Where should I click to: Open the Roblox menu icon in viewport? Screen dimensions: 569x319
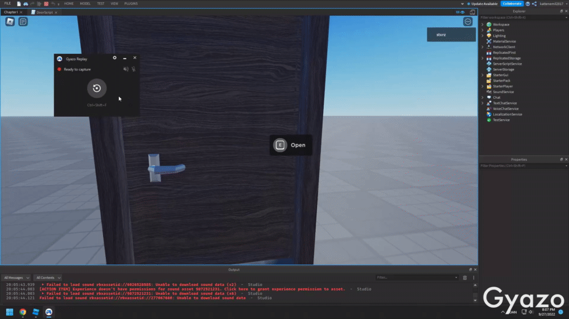(x=10, y=22)
